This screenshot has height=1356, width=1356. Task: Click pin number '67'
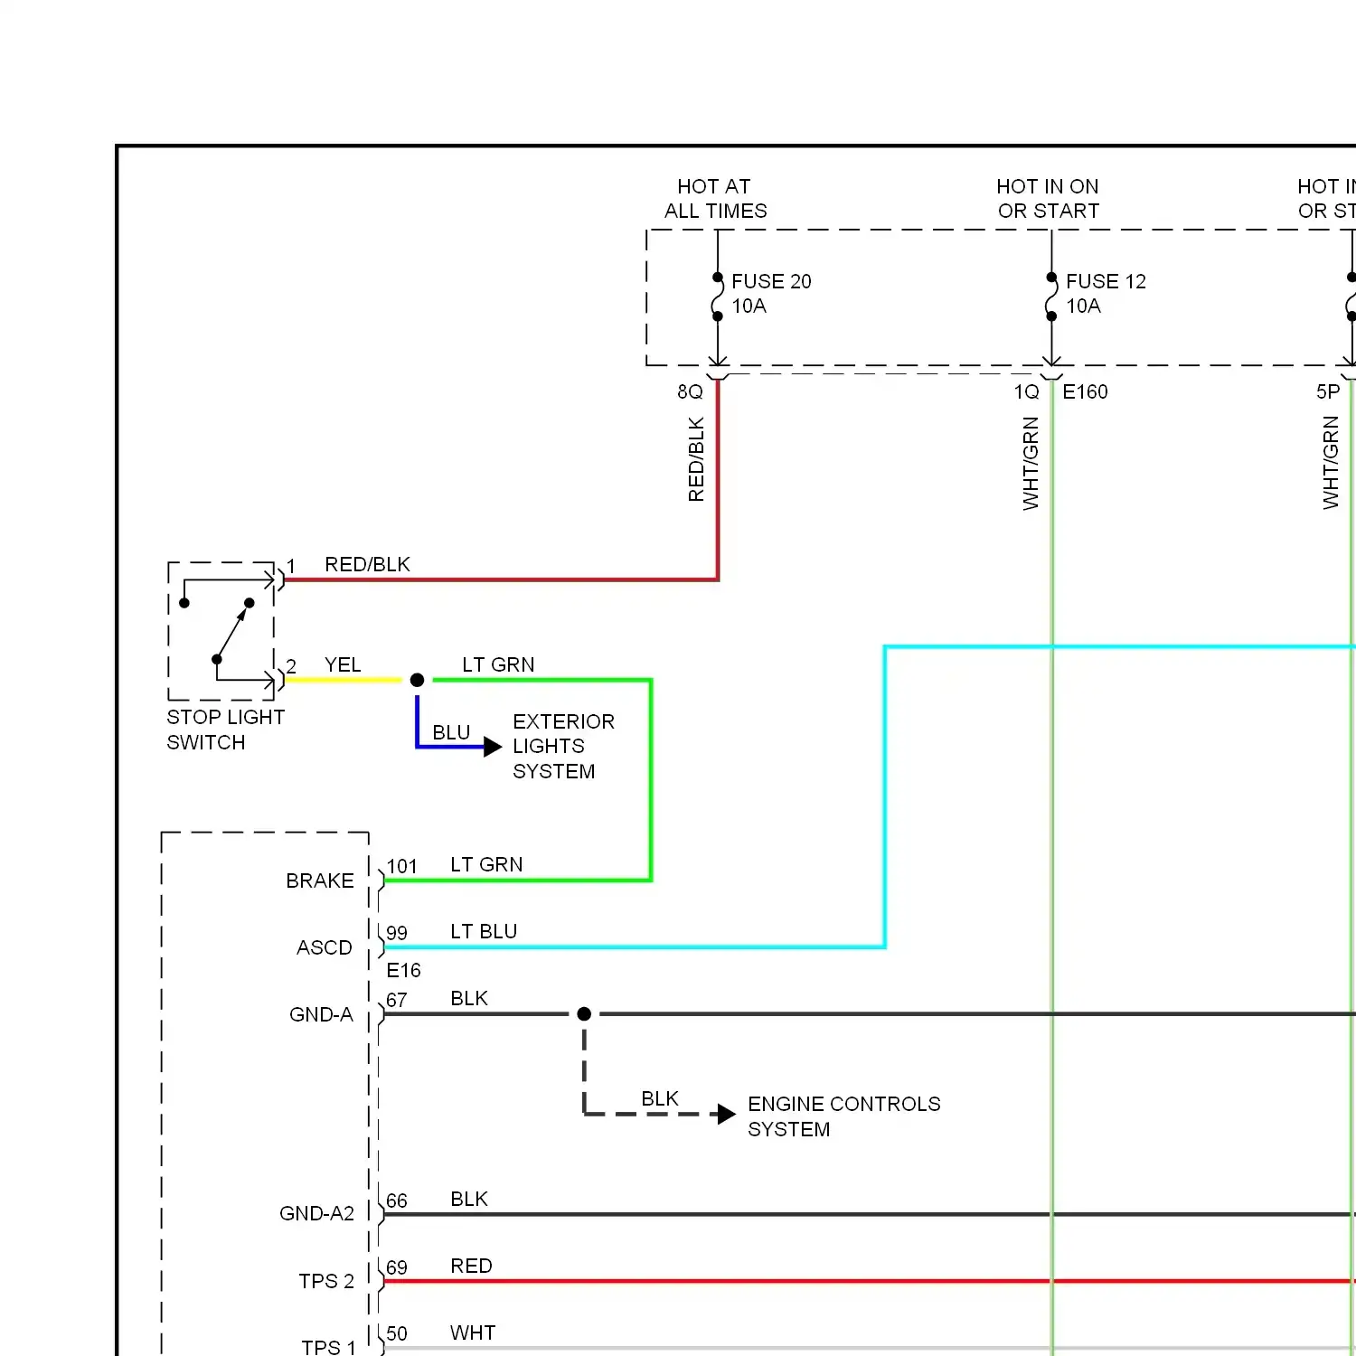click(396, 1000)
